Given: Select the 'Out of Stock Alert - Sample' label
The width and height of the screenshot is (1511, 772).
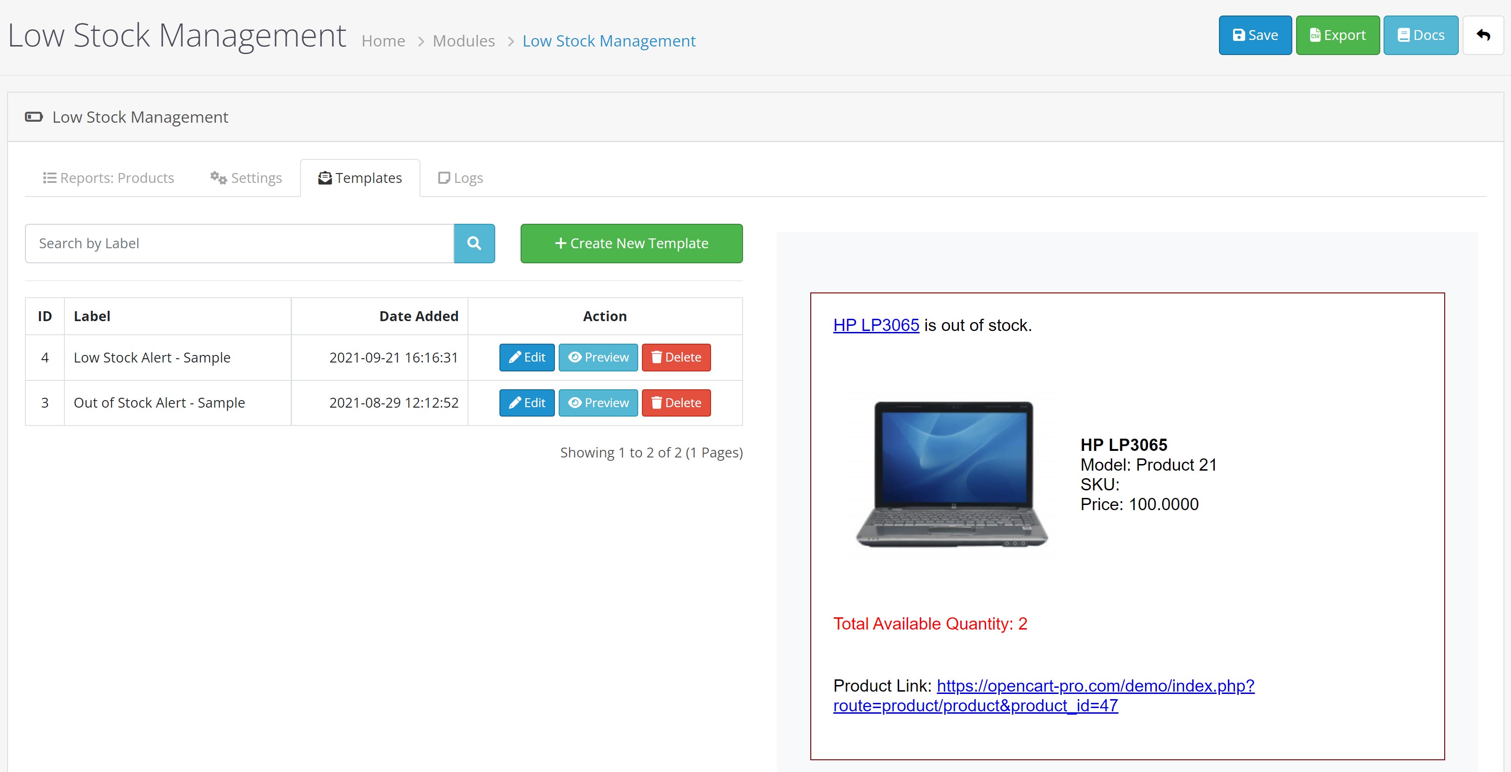Looking at the screenshot, I should [159, 403].
